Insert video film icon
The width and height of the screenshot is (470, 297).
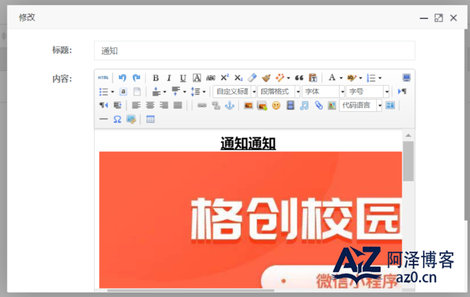tap(290, 105)
